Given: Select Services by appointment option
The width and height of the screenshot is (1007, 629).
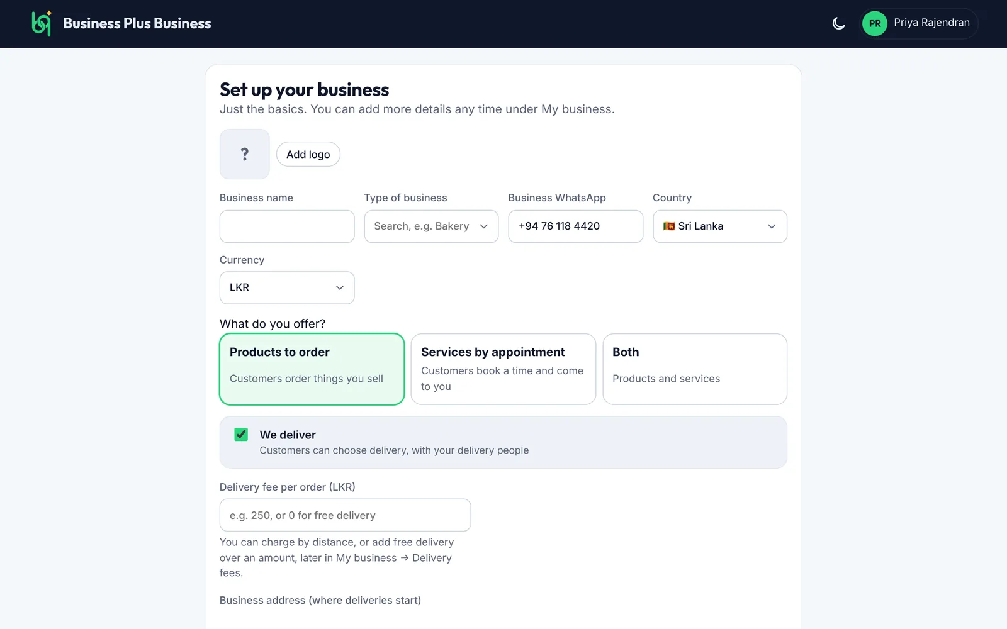Looking at the screenshot, I should pyautogui.click(x=503, y=369).
